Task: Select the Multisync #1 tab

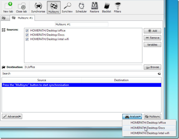Action: point(22,18)
